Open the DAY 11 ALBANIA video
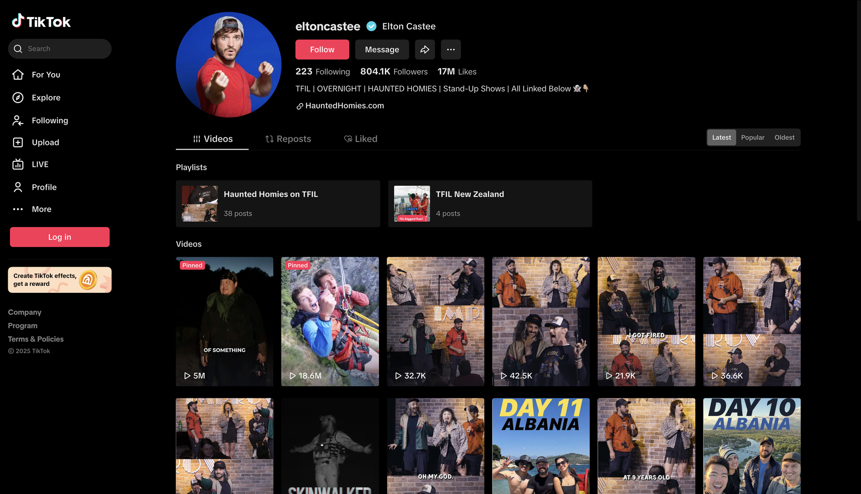This screenshot has width=861, height=494. click(541, 446)
